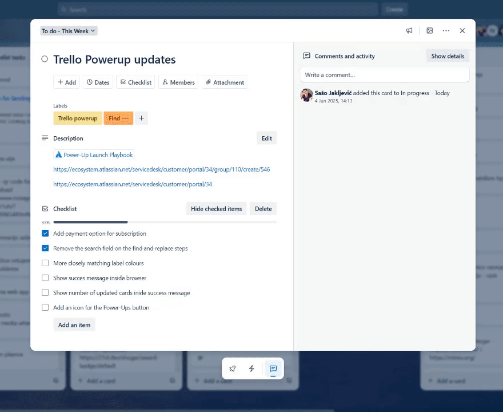Viewport: 503px width, 412px height.
Task: Open the servicedesk customer/portal/34 link
Action: pyautogui.click(x=133, y=184)
